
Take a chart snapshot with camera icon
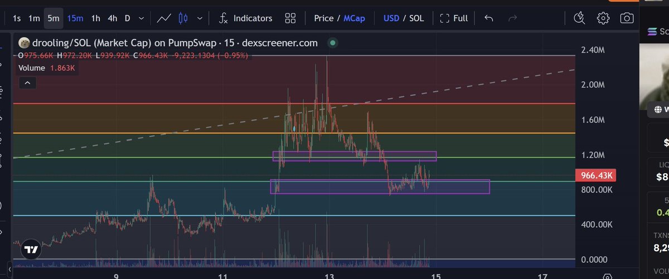pyautogui.click(x=627, y=18)
